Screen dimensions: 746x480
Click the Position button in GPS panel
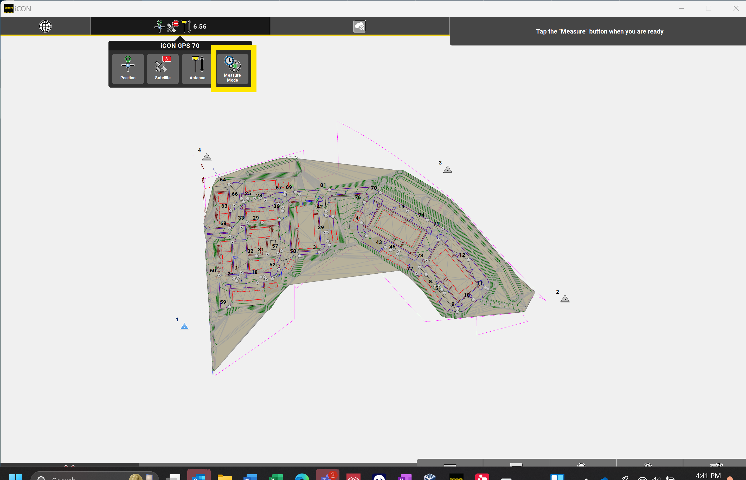click(128, 69)
